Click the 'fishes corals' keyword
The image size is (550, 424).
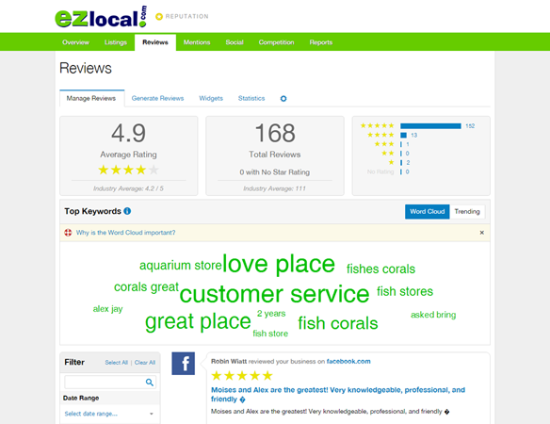pyautogui.click(x=380, y=269)
